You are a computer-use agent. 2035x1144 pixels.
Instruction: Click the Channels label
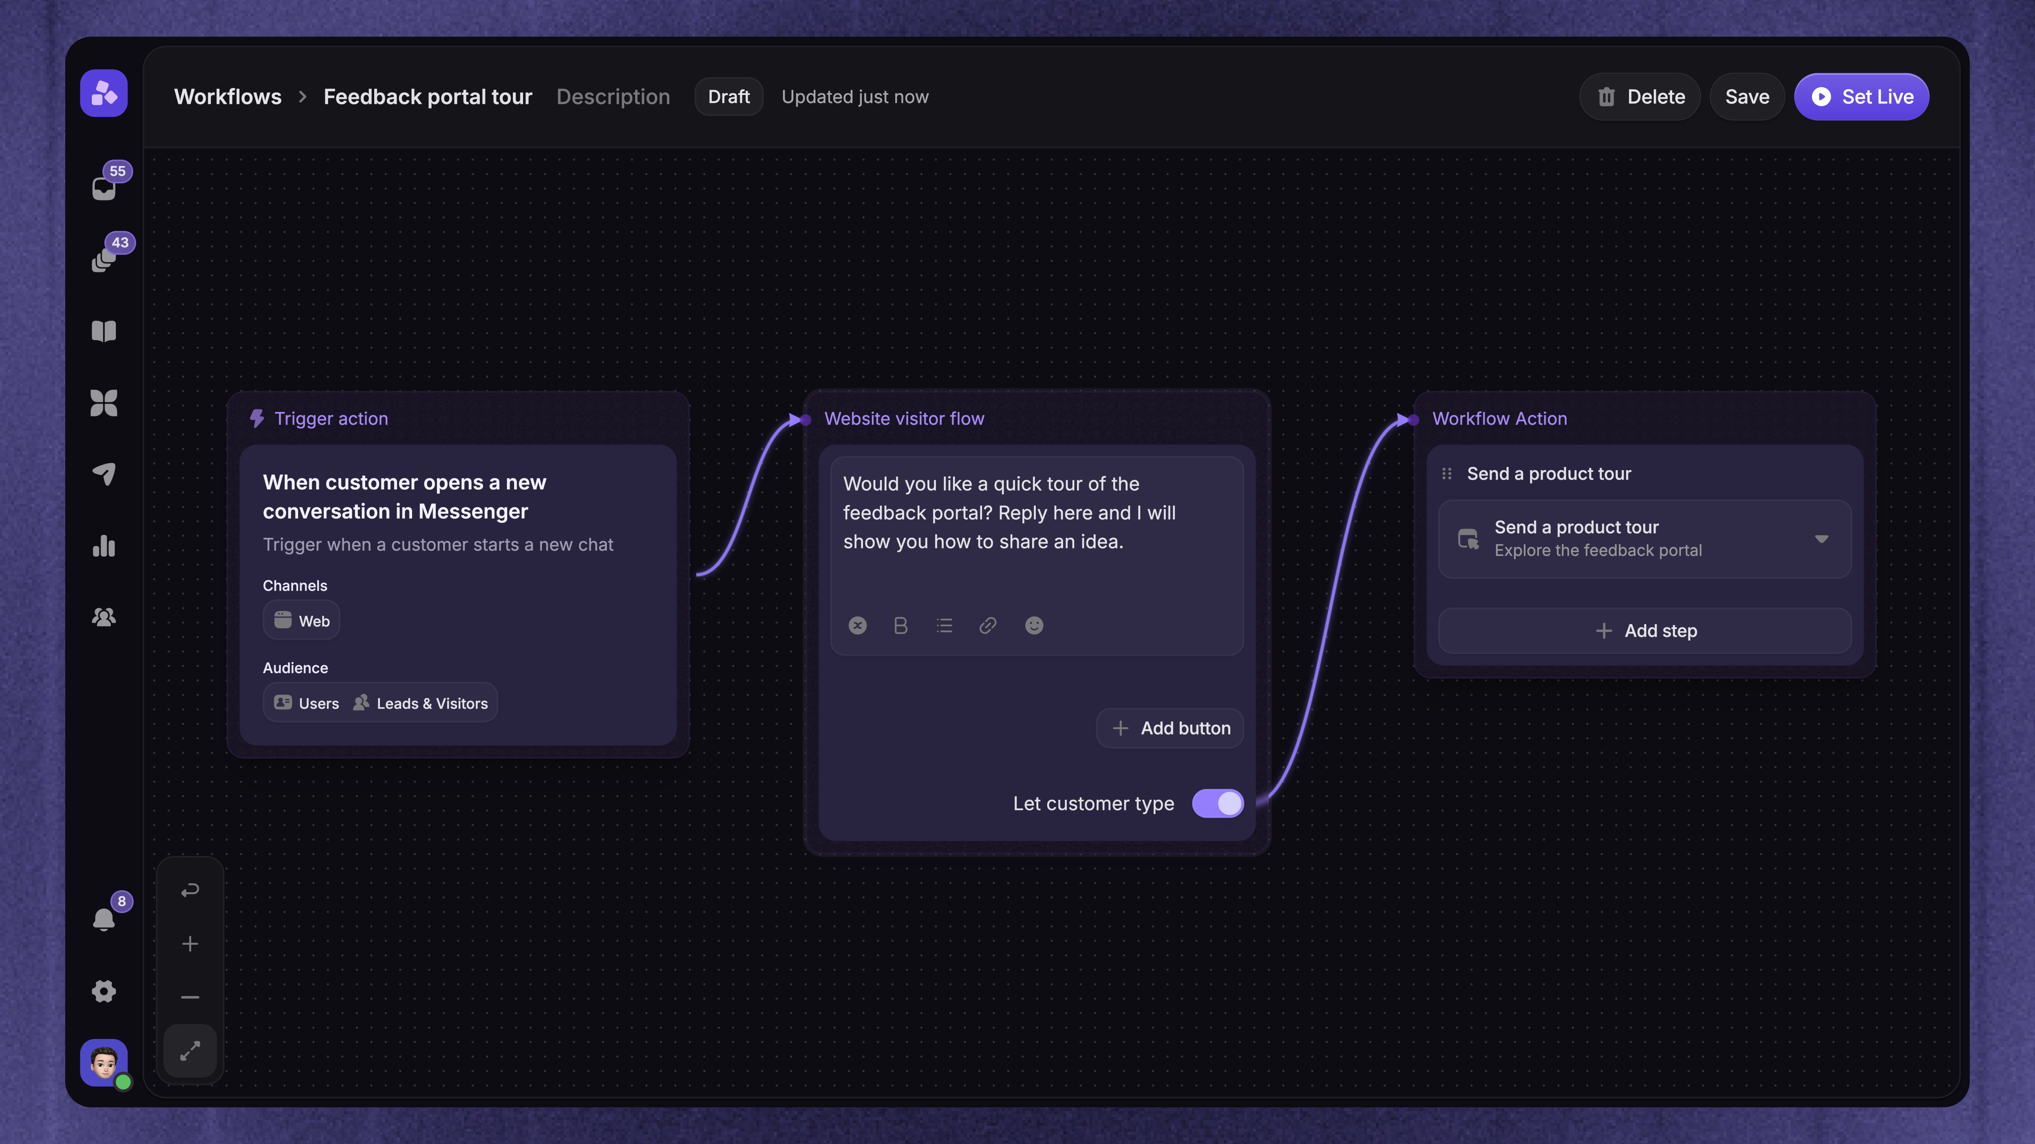pyautogui.click(x=295, y=585)
